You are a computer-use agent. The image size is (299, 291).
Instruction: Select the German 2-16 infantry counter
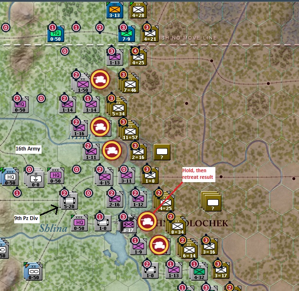[x=115, y=199]
